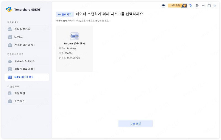
Task: Click the 모델: DS423+ text
Action: pyautogui.click(x=66, y=53)
